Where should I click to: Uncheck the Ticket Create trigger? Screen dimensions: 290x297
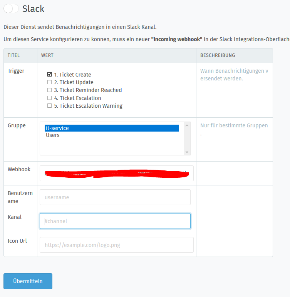pyautogui.click(x=49, y=74)
